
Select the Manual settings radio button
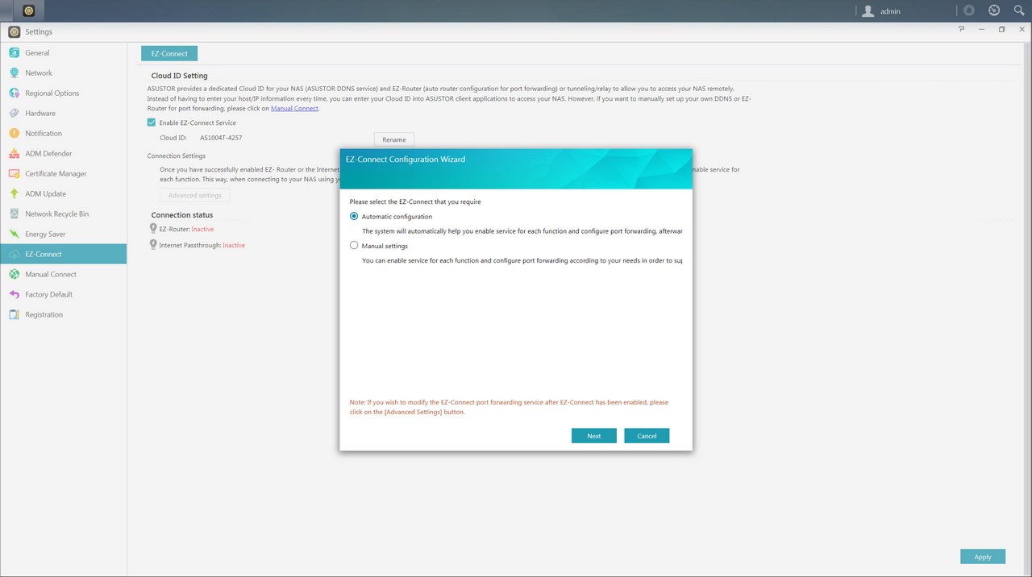354,245
